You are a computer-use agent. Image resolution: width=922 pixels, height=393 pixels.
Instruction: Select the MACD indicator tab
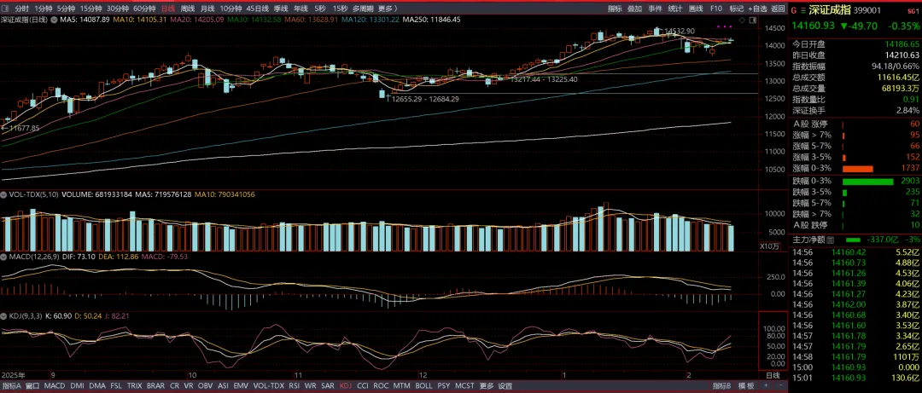(x=55, y=386)
